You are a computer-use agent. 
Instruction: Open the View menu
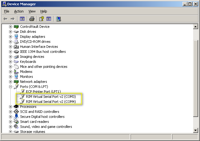pyautogui.click(x=32, y=11)
